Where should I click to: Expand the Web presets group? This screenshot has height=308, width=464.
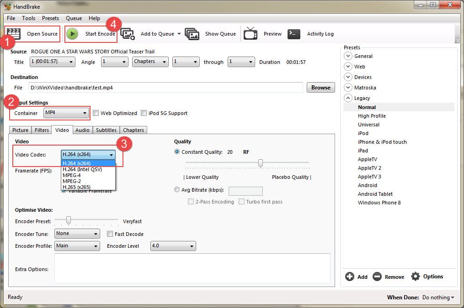(348, 67)
